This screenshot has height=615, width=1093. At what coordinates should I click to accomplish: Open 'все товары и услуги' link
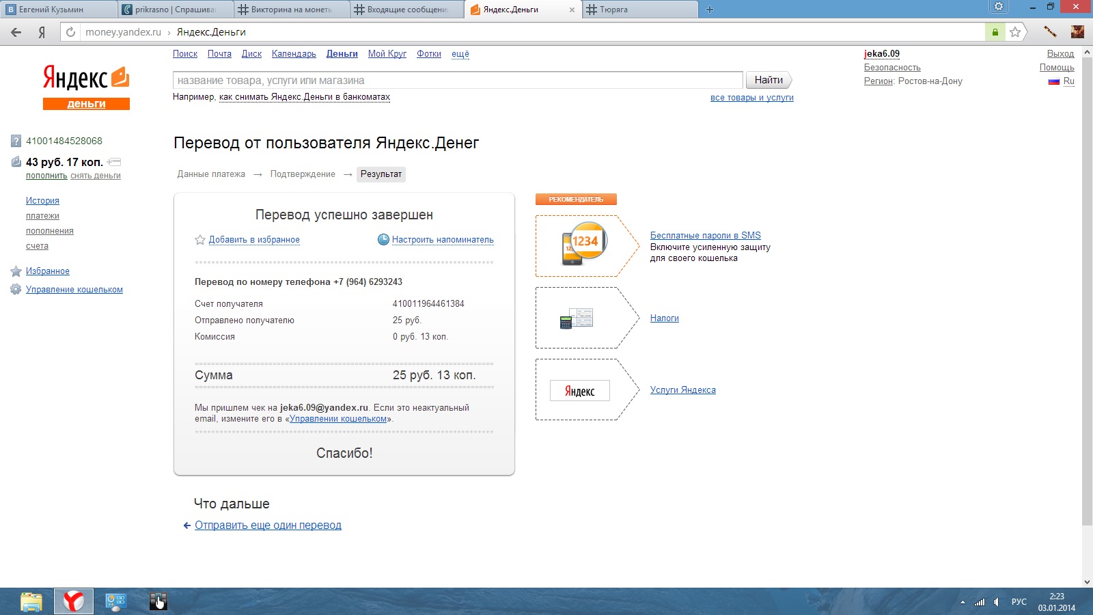[752, 98]
